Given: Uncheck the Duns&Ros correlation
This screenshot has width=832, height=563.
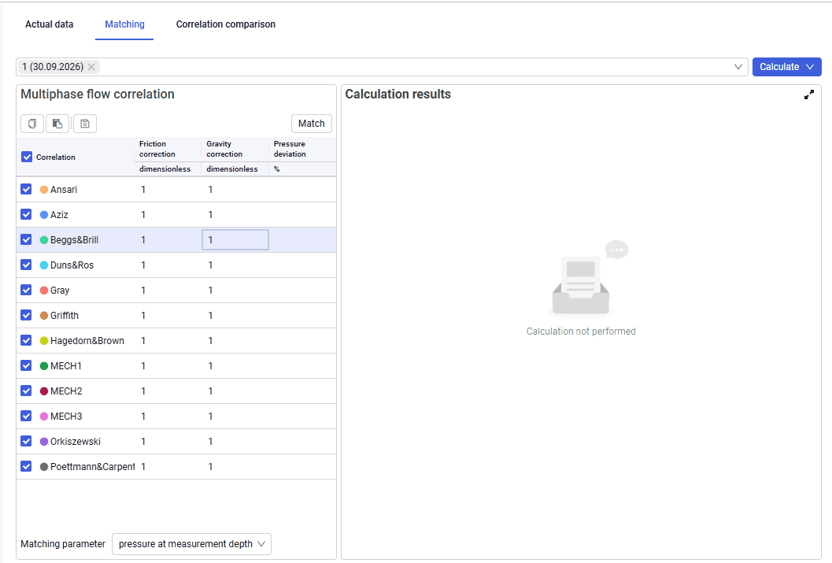Looking at the screenshot, I should pyautogui.click(x=26, y=265).
